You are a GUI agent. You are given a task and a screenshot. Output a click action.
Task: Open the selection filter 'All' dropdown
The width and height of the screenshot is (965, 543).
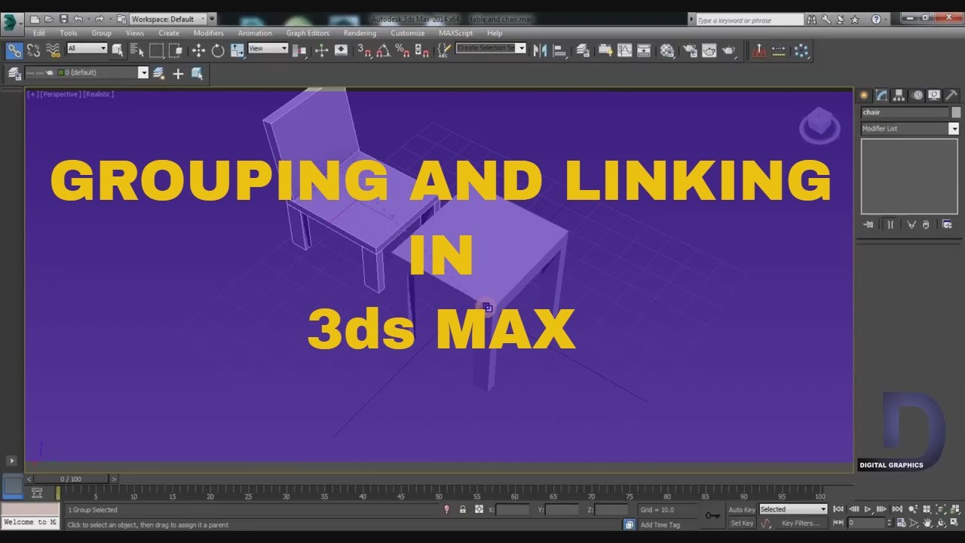point(87,48)
